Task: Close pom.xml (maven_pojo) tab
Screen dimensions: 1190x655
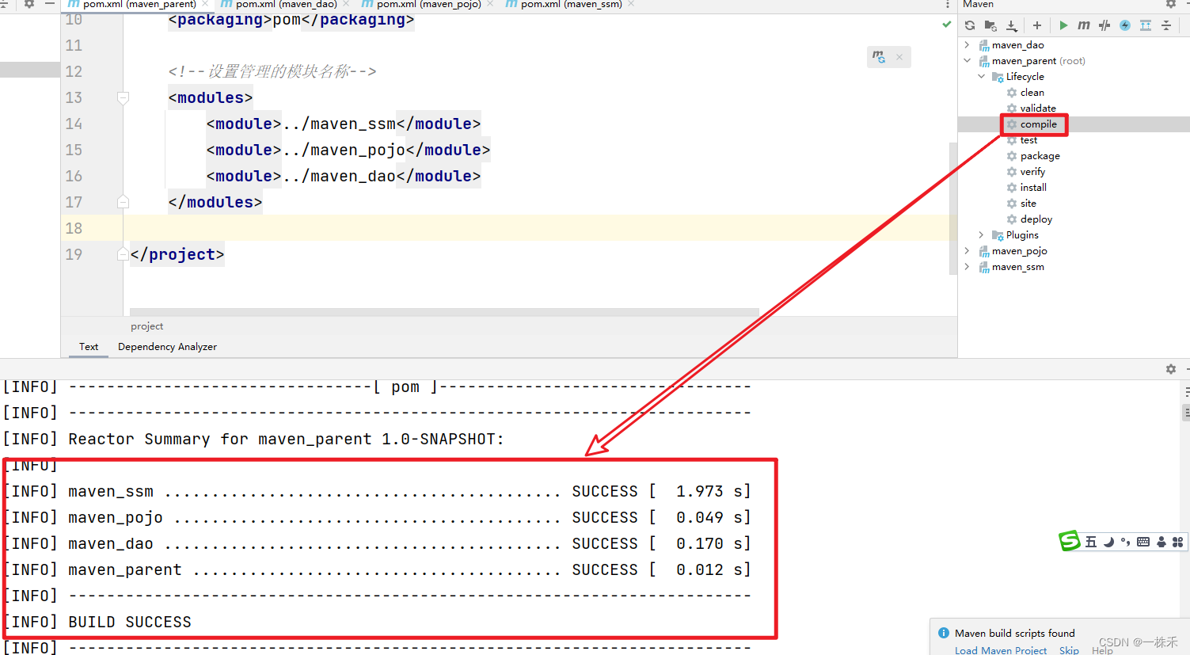Action: [490, 5]
